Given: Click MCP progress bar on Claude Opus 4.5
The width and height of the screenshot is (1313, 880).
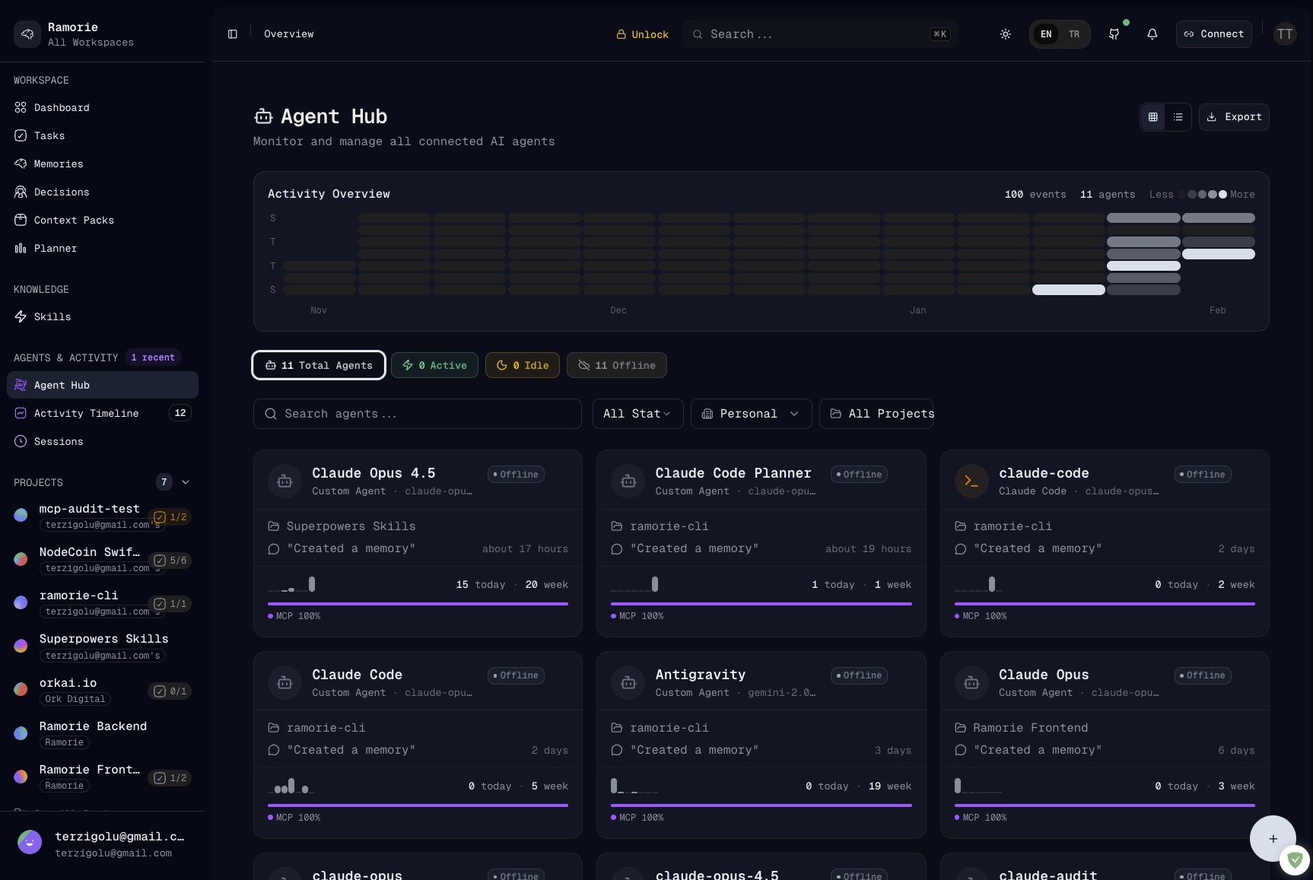Looking at the screenshot, I should tap(418, 604).
